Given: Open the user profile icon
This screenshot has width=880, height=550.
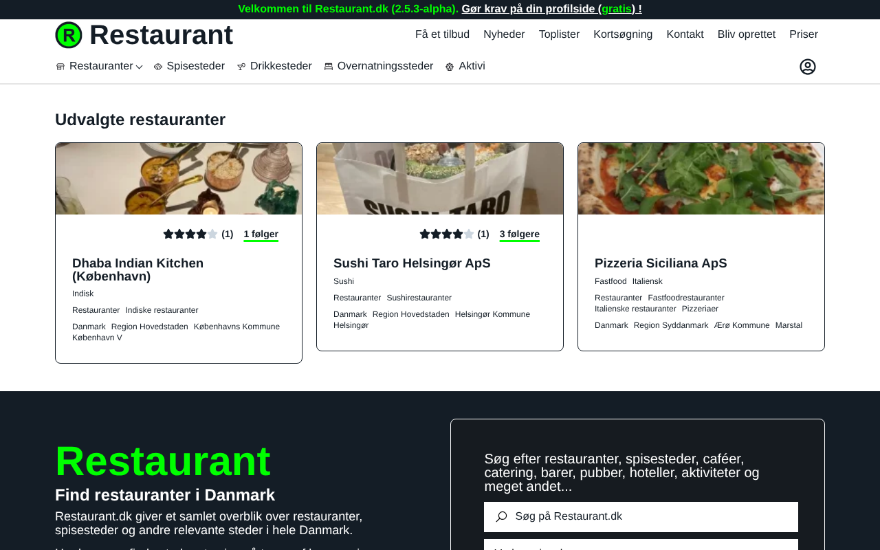Looking at the screenshot, I should click(808, 67).
